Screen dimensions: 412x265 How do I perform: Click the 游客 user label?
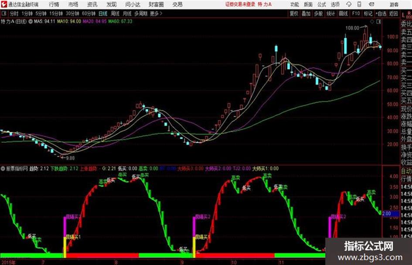point(394,4)
